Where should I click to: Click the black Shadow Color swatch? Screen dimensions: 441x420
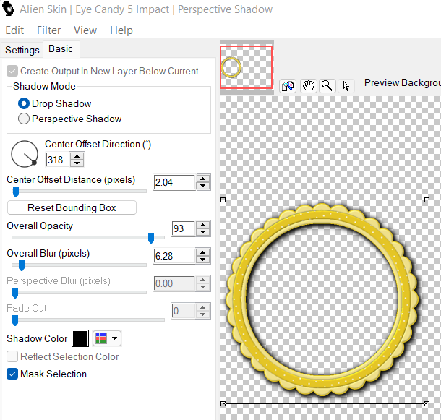[x=80, y=338]
